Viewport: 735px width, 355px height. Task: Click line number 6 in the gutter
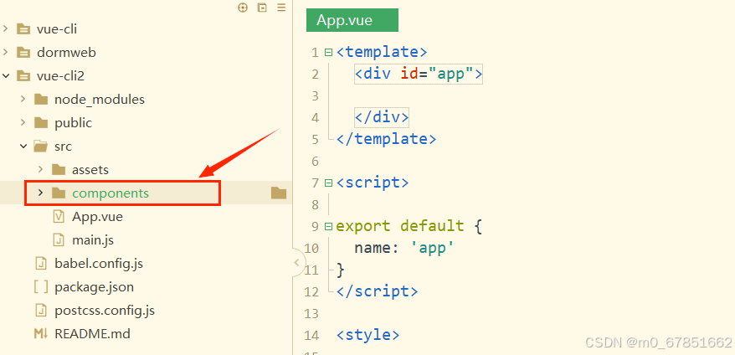pos(314,162)
